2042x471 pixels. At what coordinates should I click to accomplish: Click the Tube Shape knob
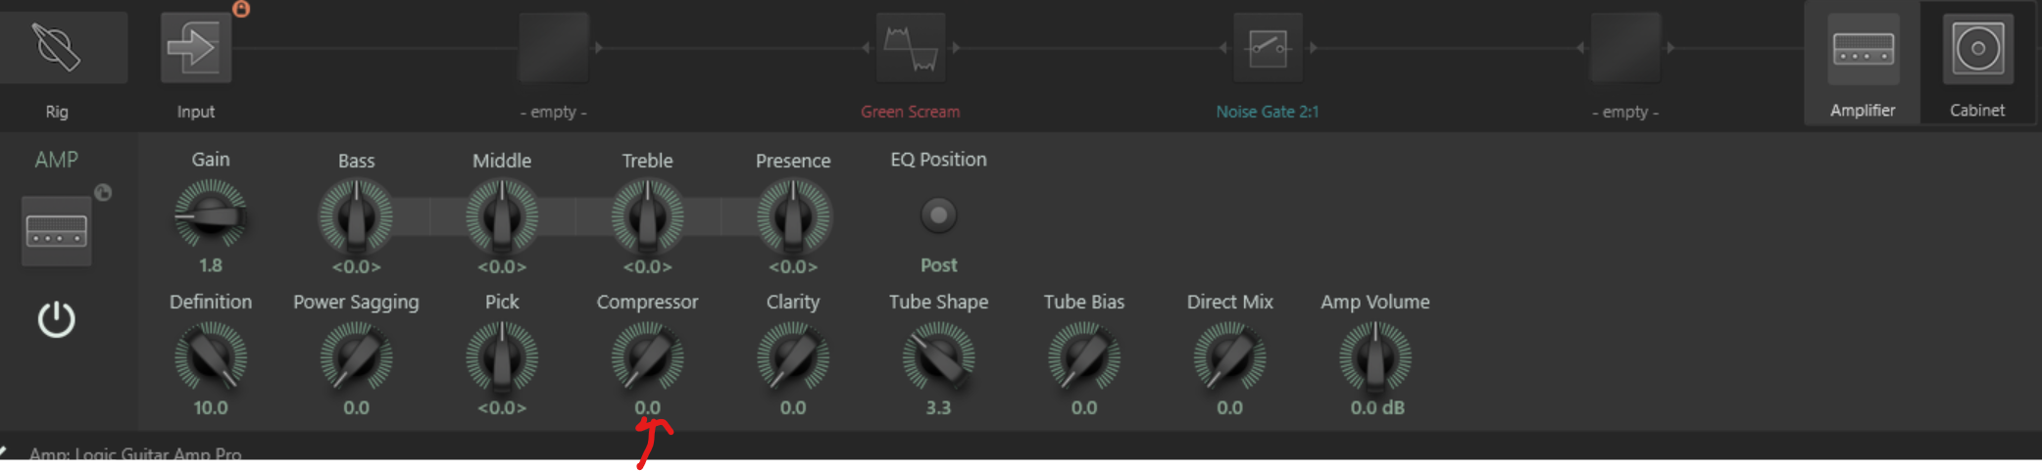[938, 357]
